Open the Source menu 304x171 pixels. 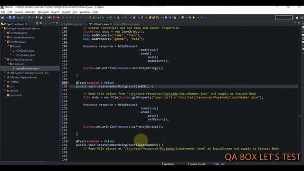pos(19,12)
